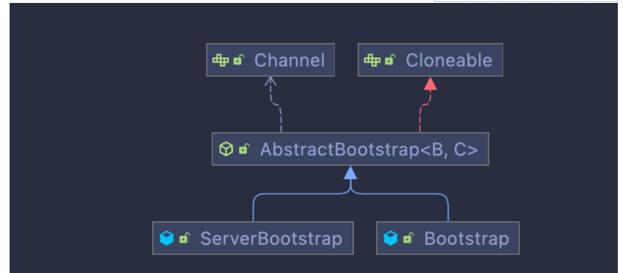Click the blue class icon on Bootstrap
The image size is (623, 273).
tap(390, 238)
